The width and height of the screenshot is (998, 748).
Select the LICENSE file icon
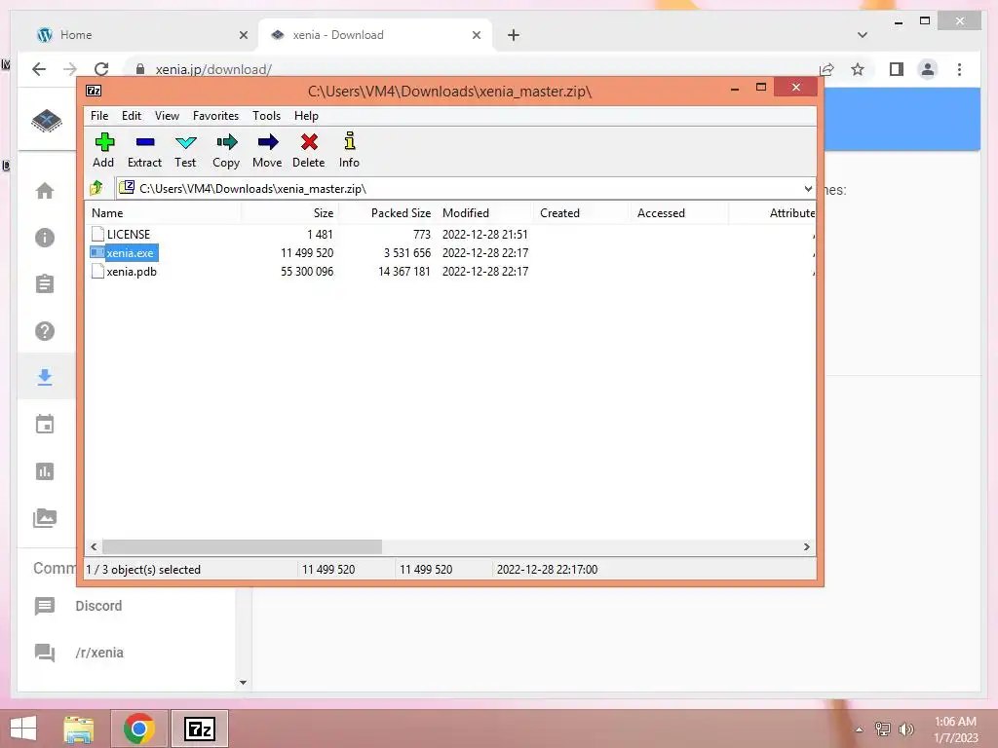[97, 234]
